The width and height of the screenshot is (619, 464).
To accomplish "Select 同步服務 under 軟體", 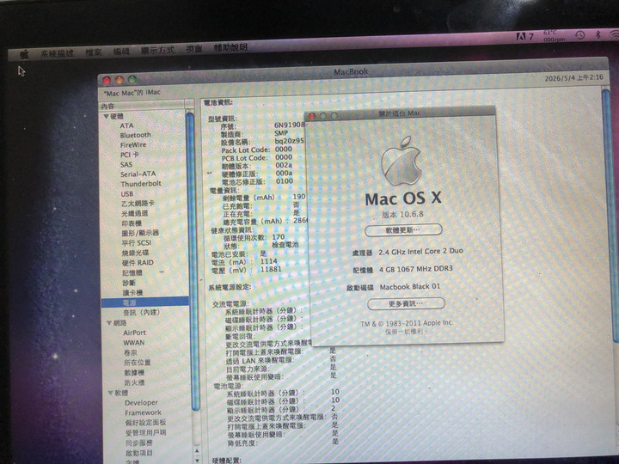I will [139, 443].
